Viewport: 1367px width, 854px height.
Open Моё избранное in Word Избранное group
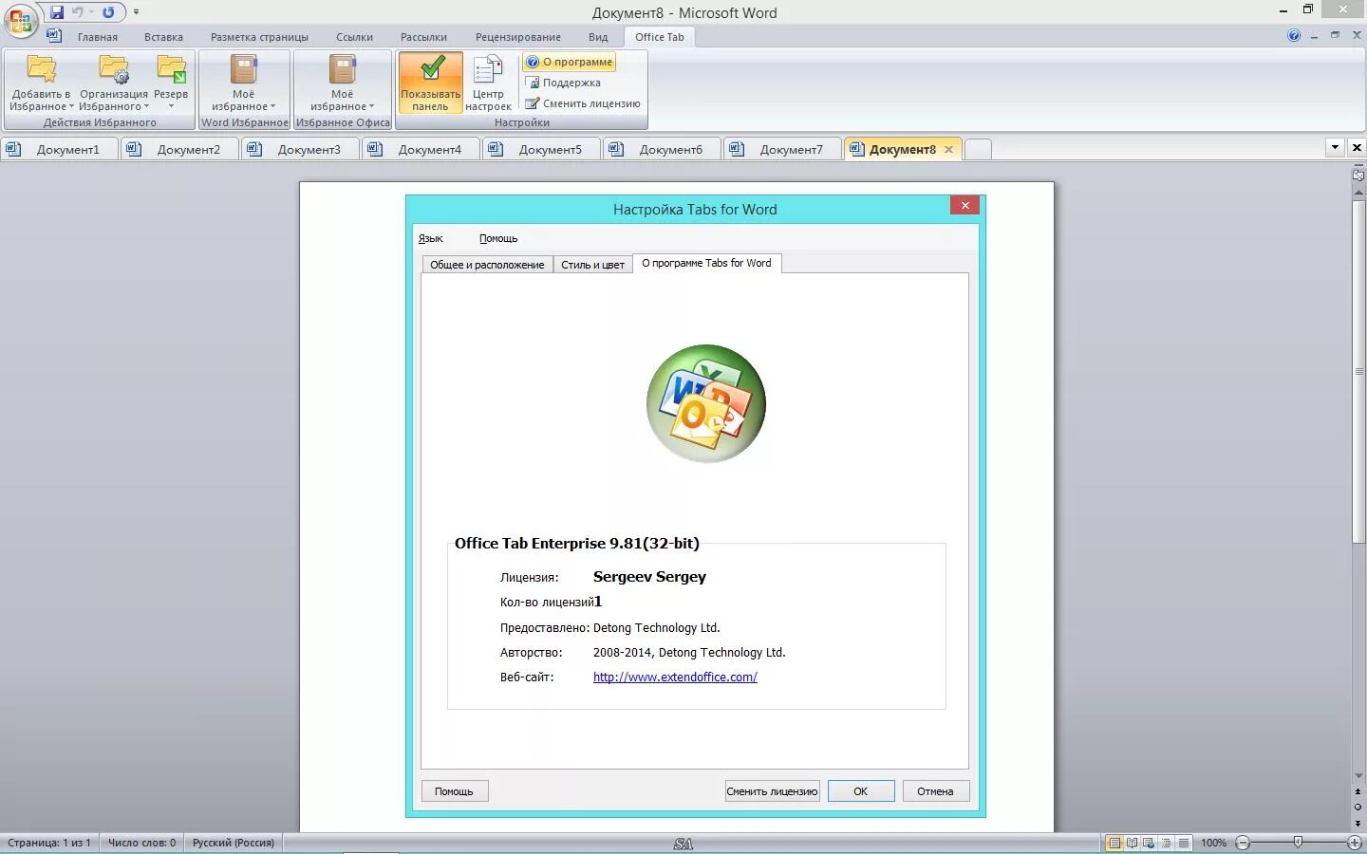point(244,83)
